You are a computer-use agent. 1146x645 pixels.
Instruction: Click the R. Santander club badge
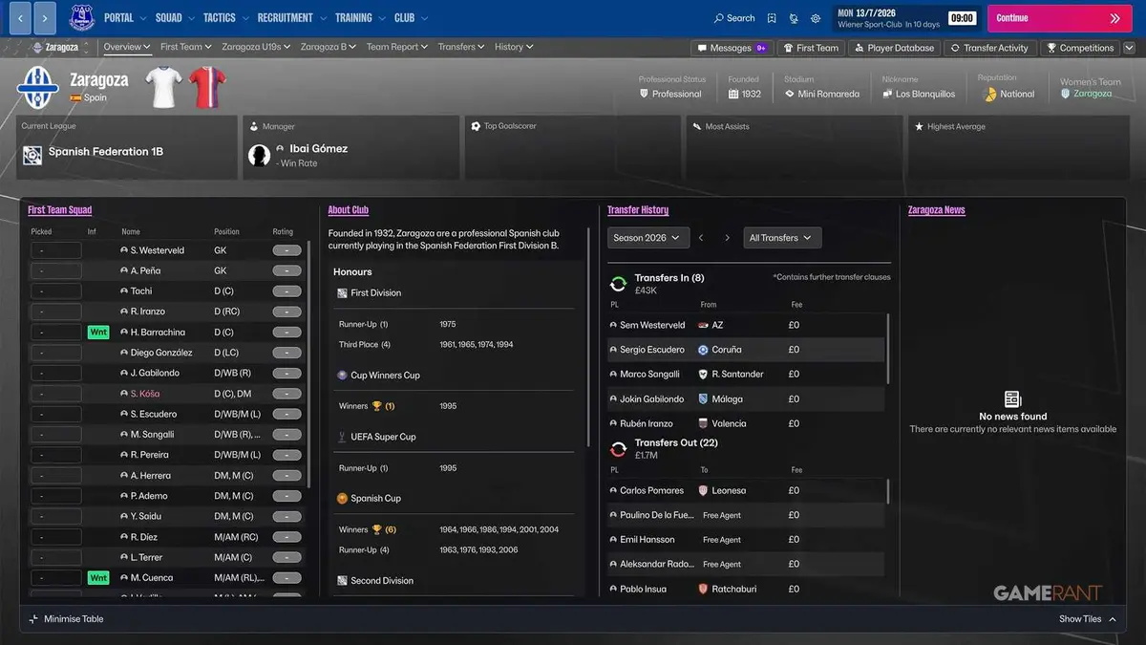[703, 375]
